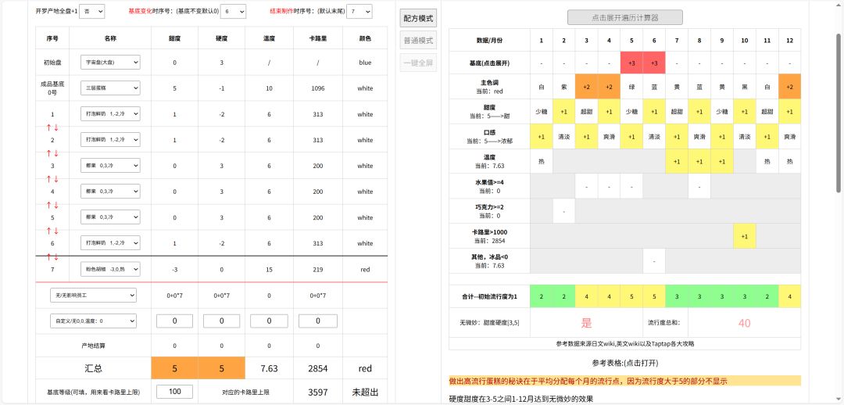Click the 紫 cell in the 主色调 row
This screenshot has height=405, width=844.
click(563, 86)
